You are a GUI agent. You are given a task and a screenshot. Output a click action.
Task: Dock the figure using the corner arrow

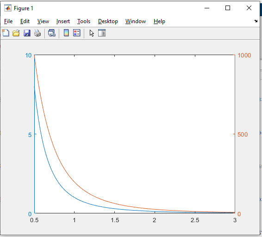click(x=256, y=21)
